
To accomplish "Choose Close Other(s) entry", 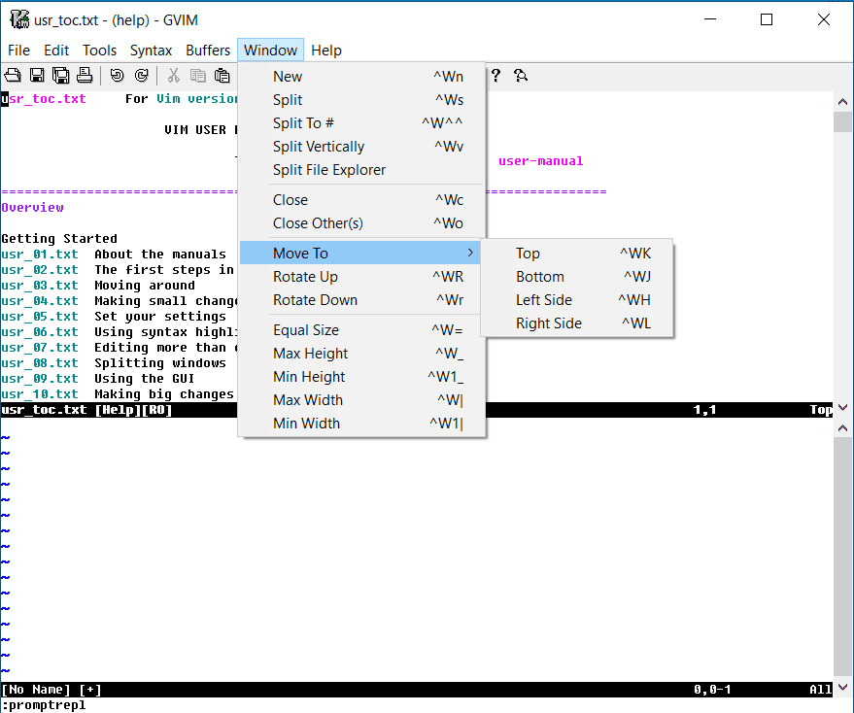I will tap(361, 223).
